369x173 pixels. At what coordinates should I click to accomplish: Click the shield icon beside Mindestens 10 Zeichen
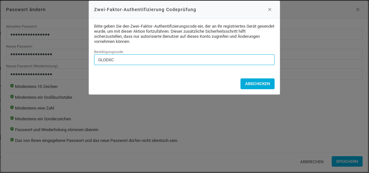click(x=12, y=86)
